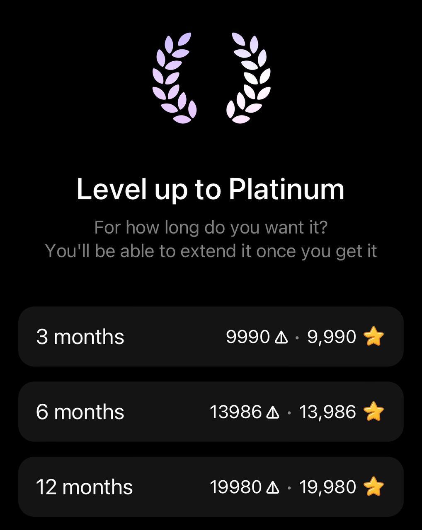Click the triangle currency icon beside 13986

click(273, 412)
